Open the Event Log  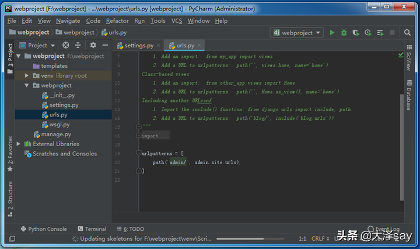click(x=384, y=229)
